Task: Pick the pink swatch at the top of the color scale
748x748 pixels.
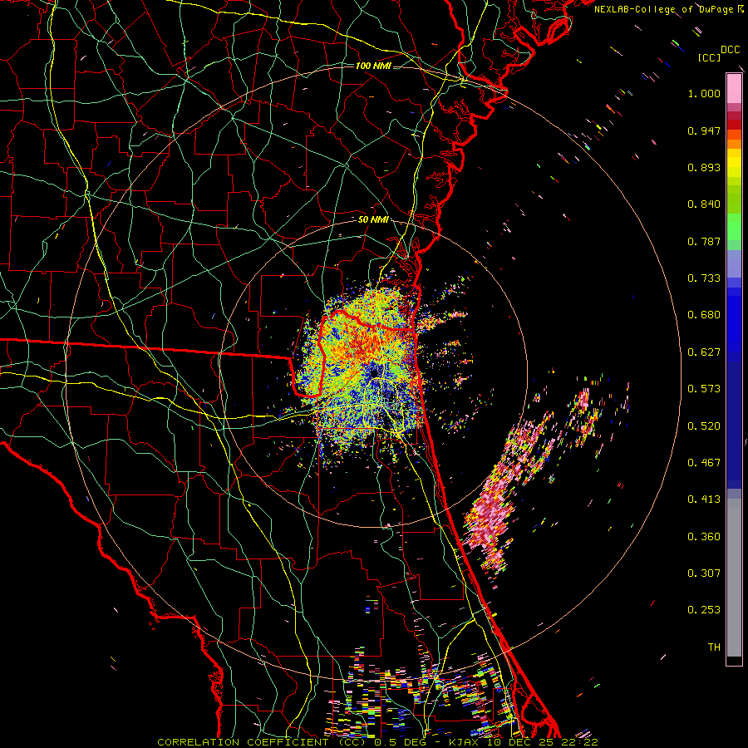Action: point(734,89)
